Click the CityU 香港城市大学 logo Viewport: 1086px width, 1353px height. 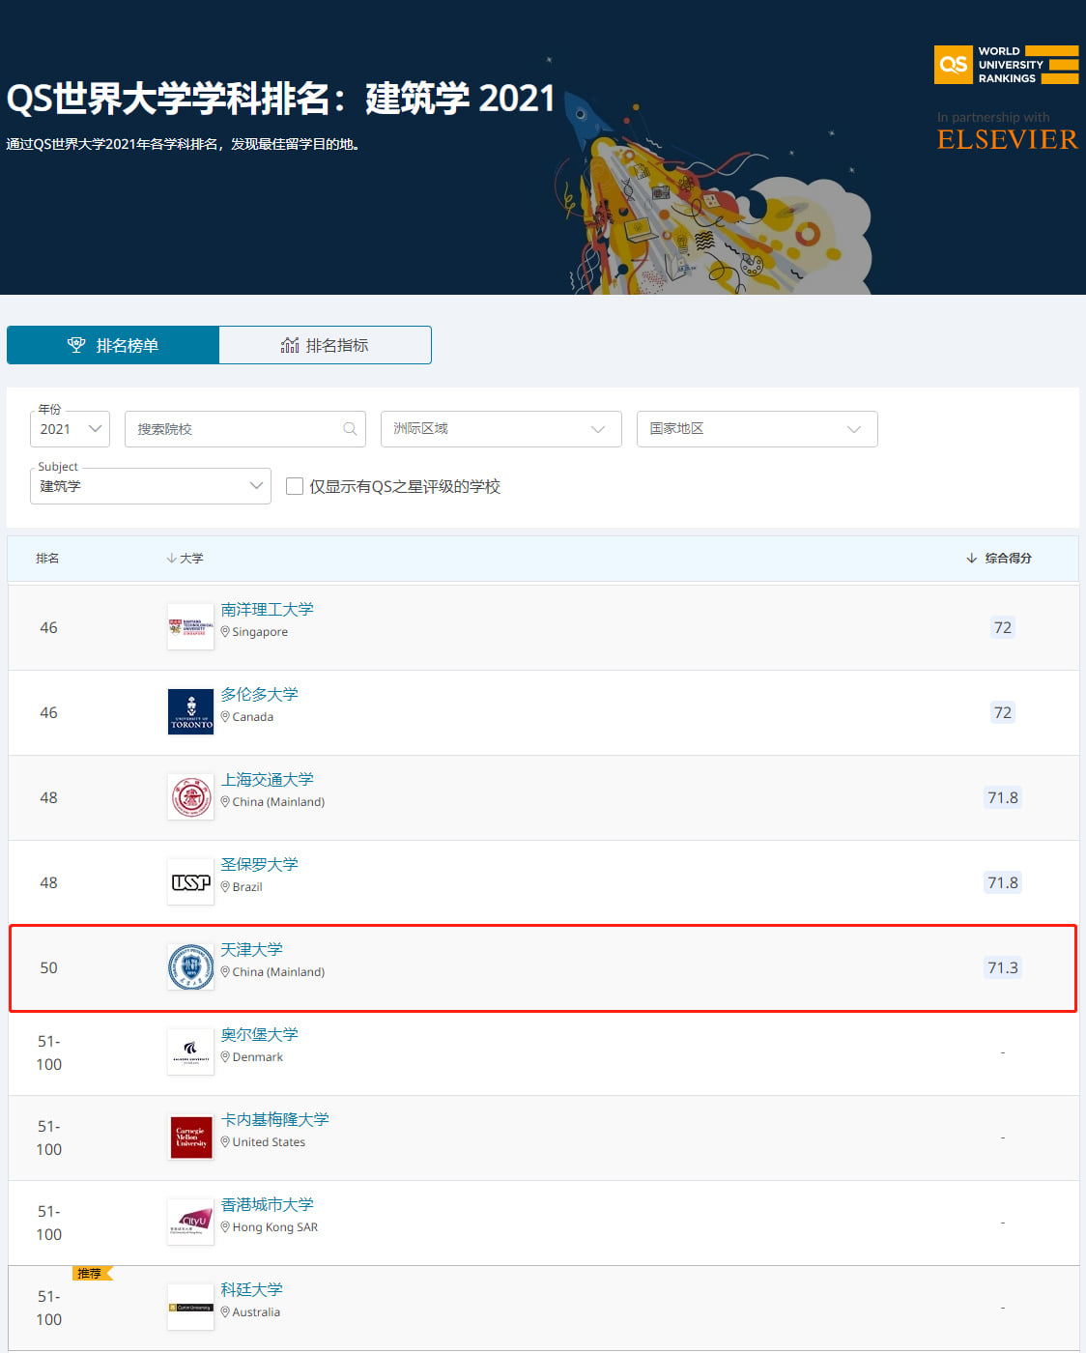190,1223
